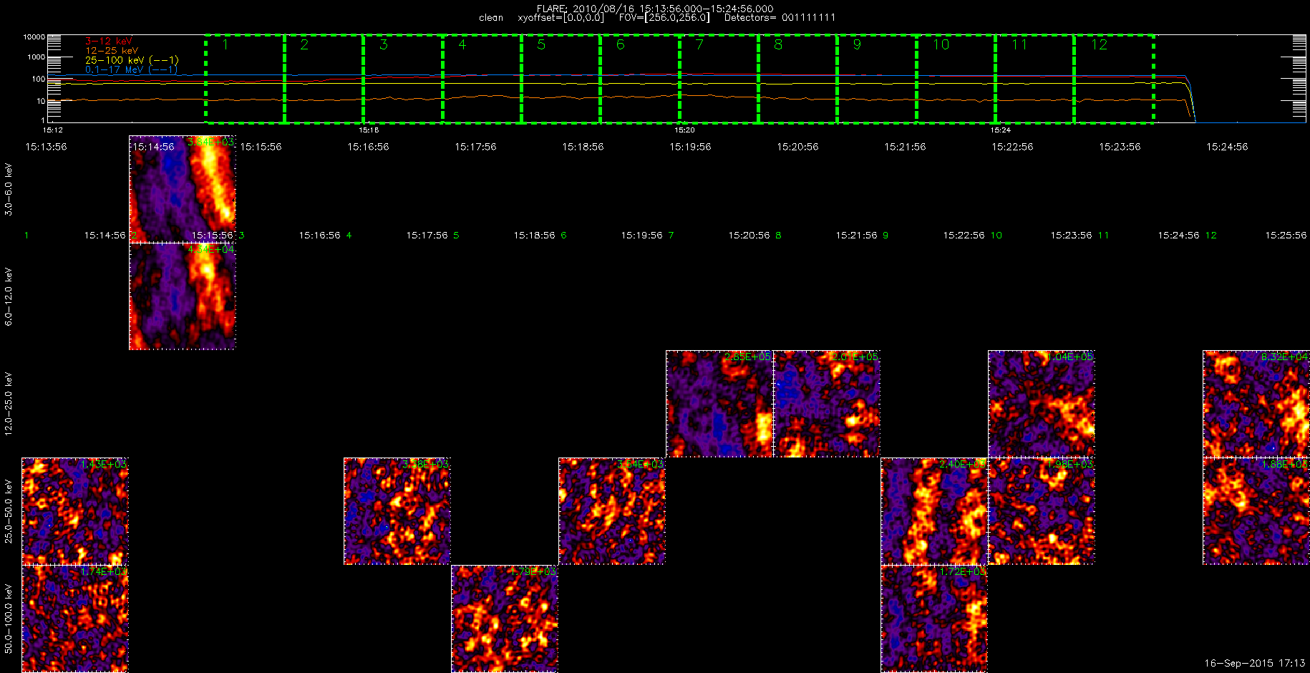Click the '15:25:56' time label
Screen dimensions: 1310x673
coord(1286,235)
